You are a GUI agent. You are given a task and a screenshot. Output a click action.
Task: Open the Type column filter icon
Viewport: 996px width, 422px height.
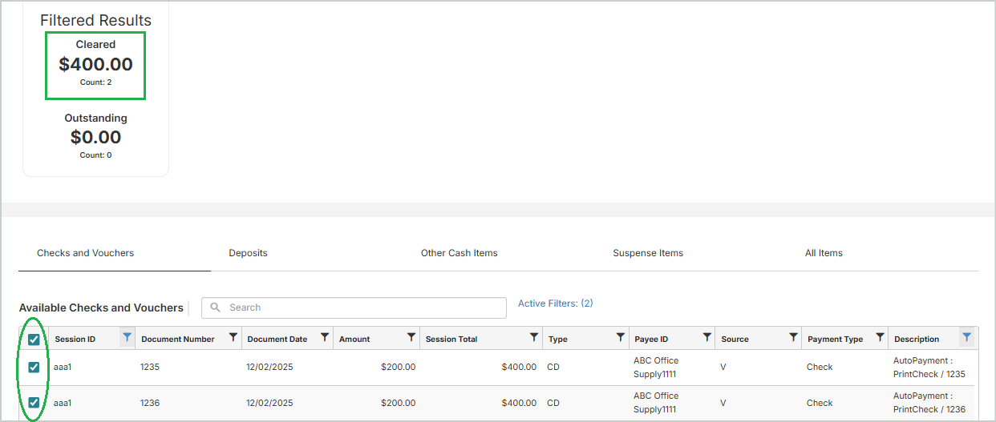[620, 338]
